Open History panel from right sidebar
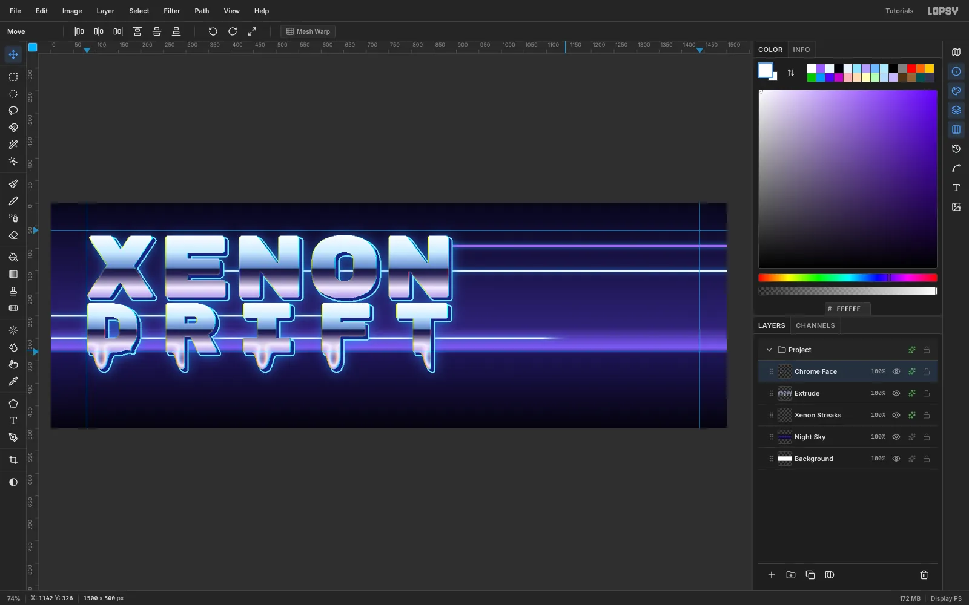The width and height of the screenshot is (969, 605). point(956,149)
